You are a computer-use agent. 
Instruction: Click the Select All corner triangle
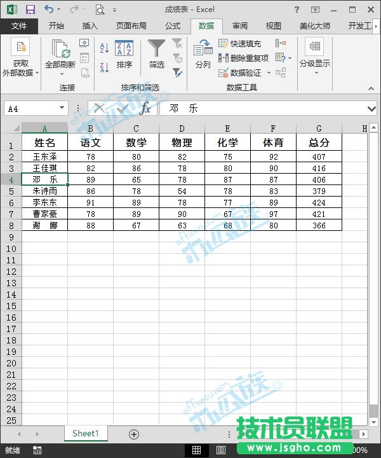pyautogui.click(x=17, y=128)
